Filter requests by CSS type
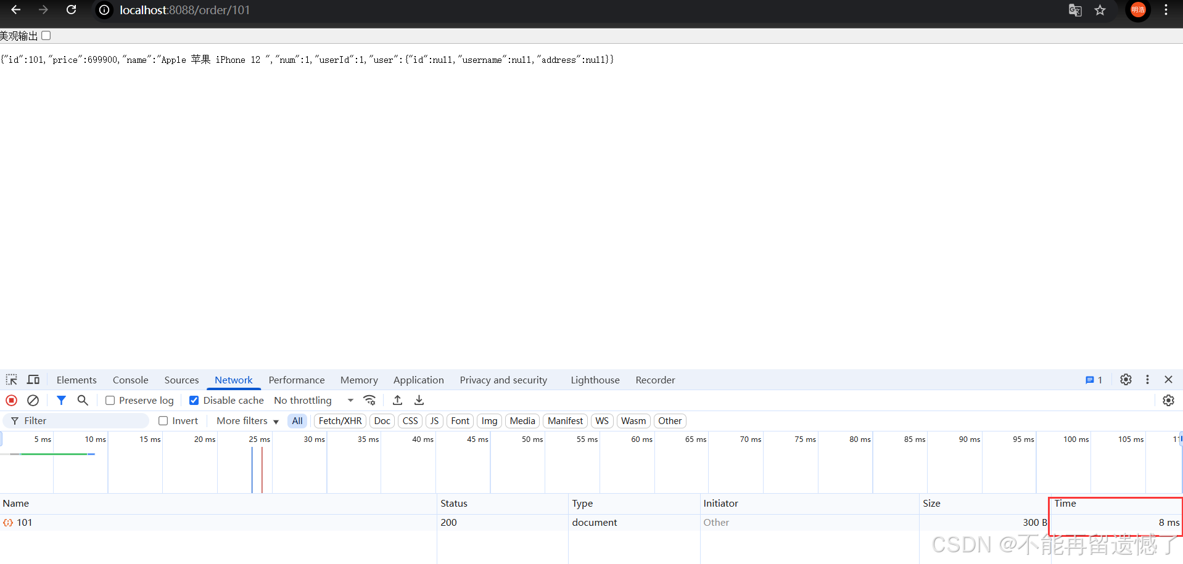Screen dimensions: 1183x564 tap(410, 420)
